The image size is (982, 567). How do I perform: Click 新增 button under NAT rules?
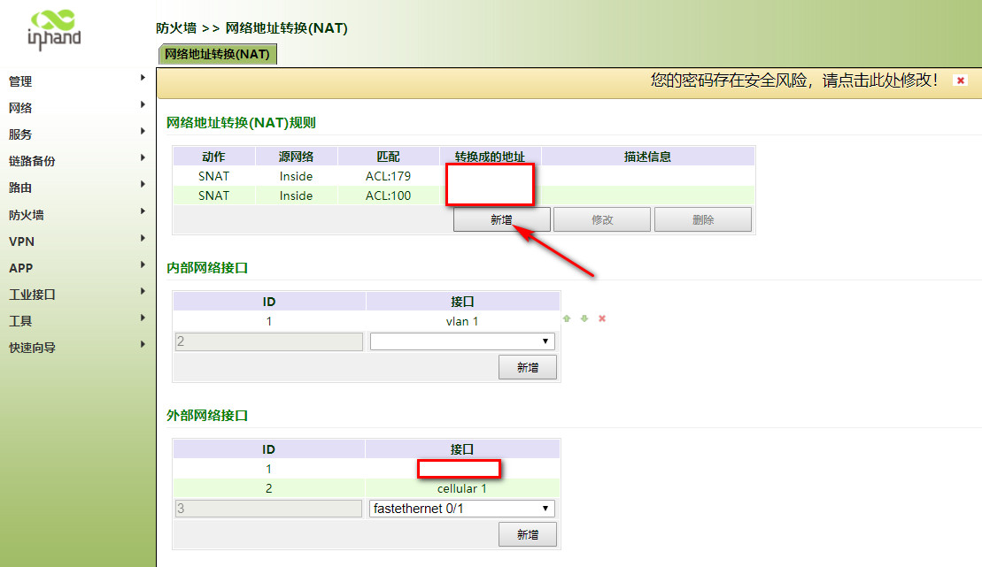[501, 219]
